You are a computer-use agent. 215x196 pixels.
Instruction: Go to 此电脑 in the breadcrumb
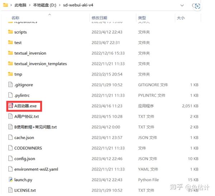[x=20, y=5]
